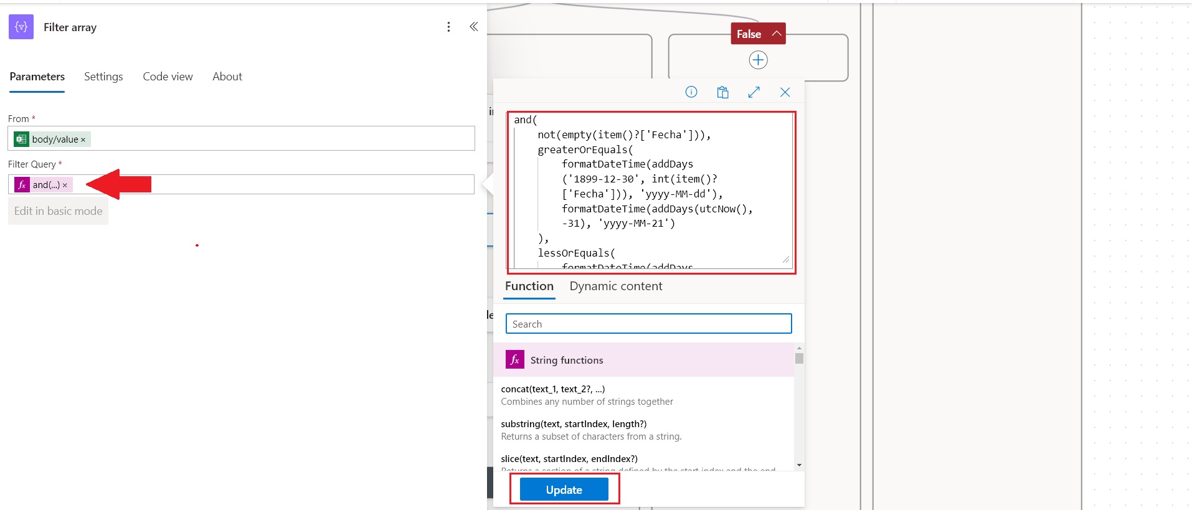The height and width of the screenshot is (510, 1192).
Task: Switch to the About tab
Action: coord(227,77)
